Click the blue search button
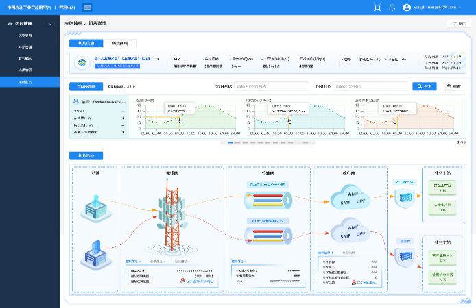Image resolution: width=476 pixels, height=308 pixels. [424, 86]
